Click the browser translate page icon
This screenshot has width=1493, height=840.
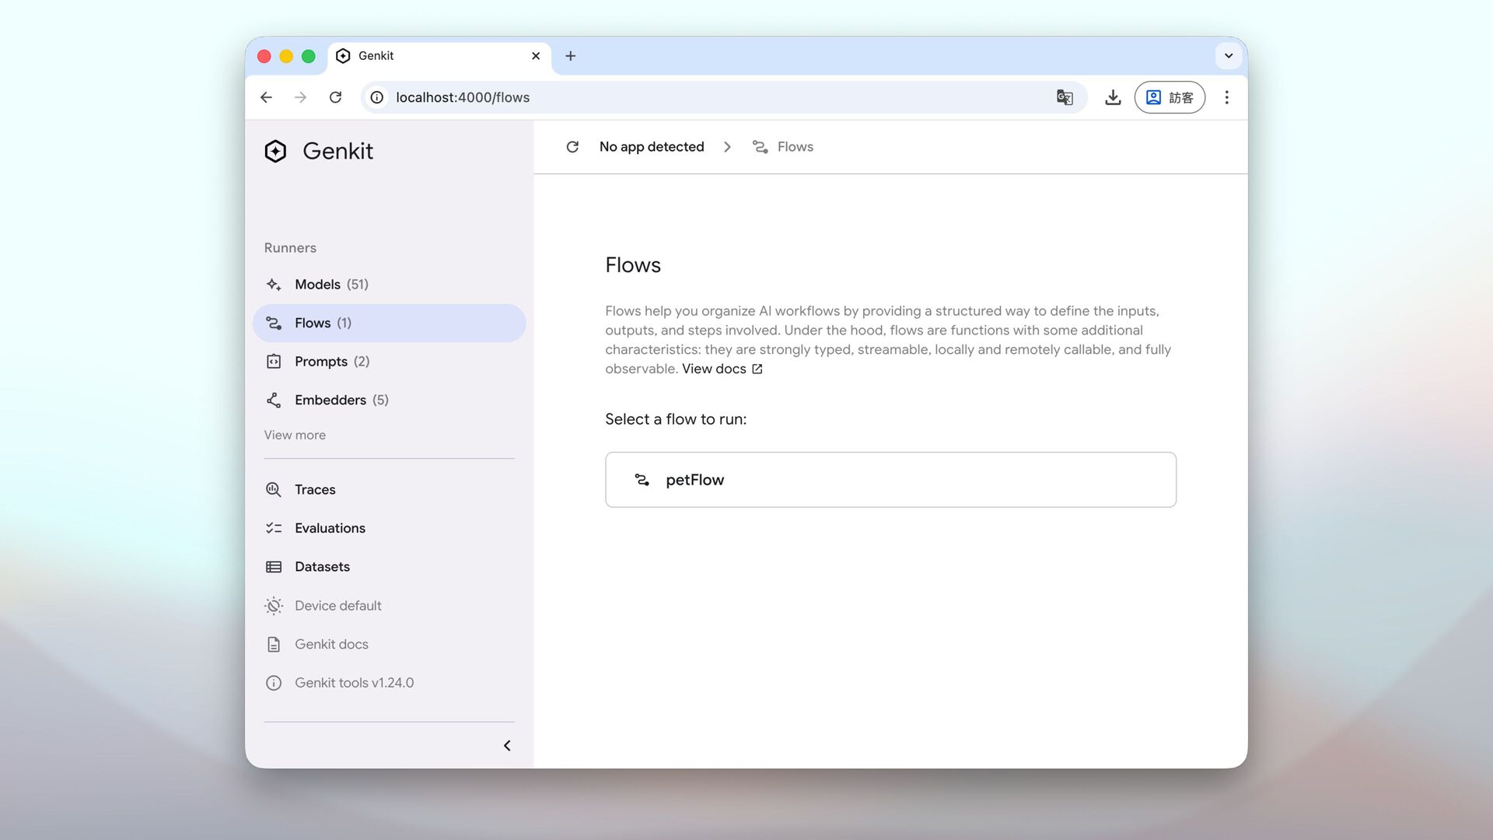coord(1065,97)
